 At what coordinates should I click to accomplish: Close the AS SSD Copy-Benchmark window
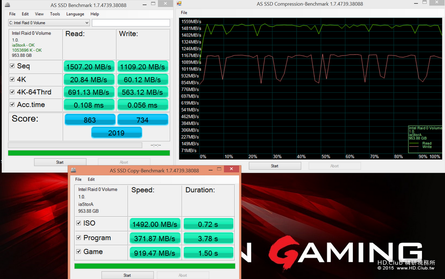click(x=231, y=169)
